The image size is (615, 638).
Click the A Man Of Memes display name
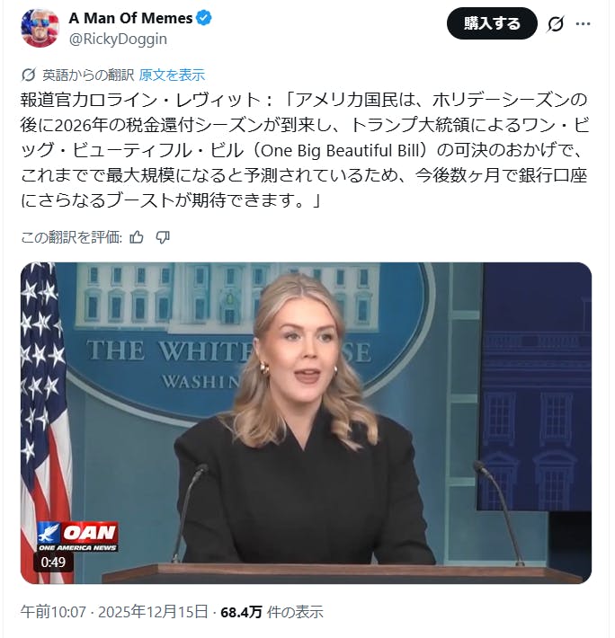(130, 18)
